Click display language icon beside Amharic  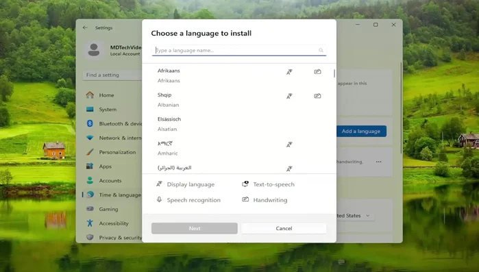289,145
